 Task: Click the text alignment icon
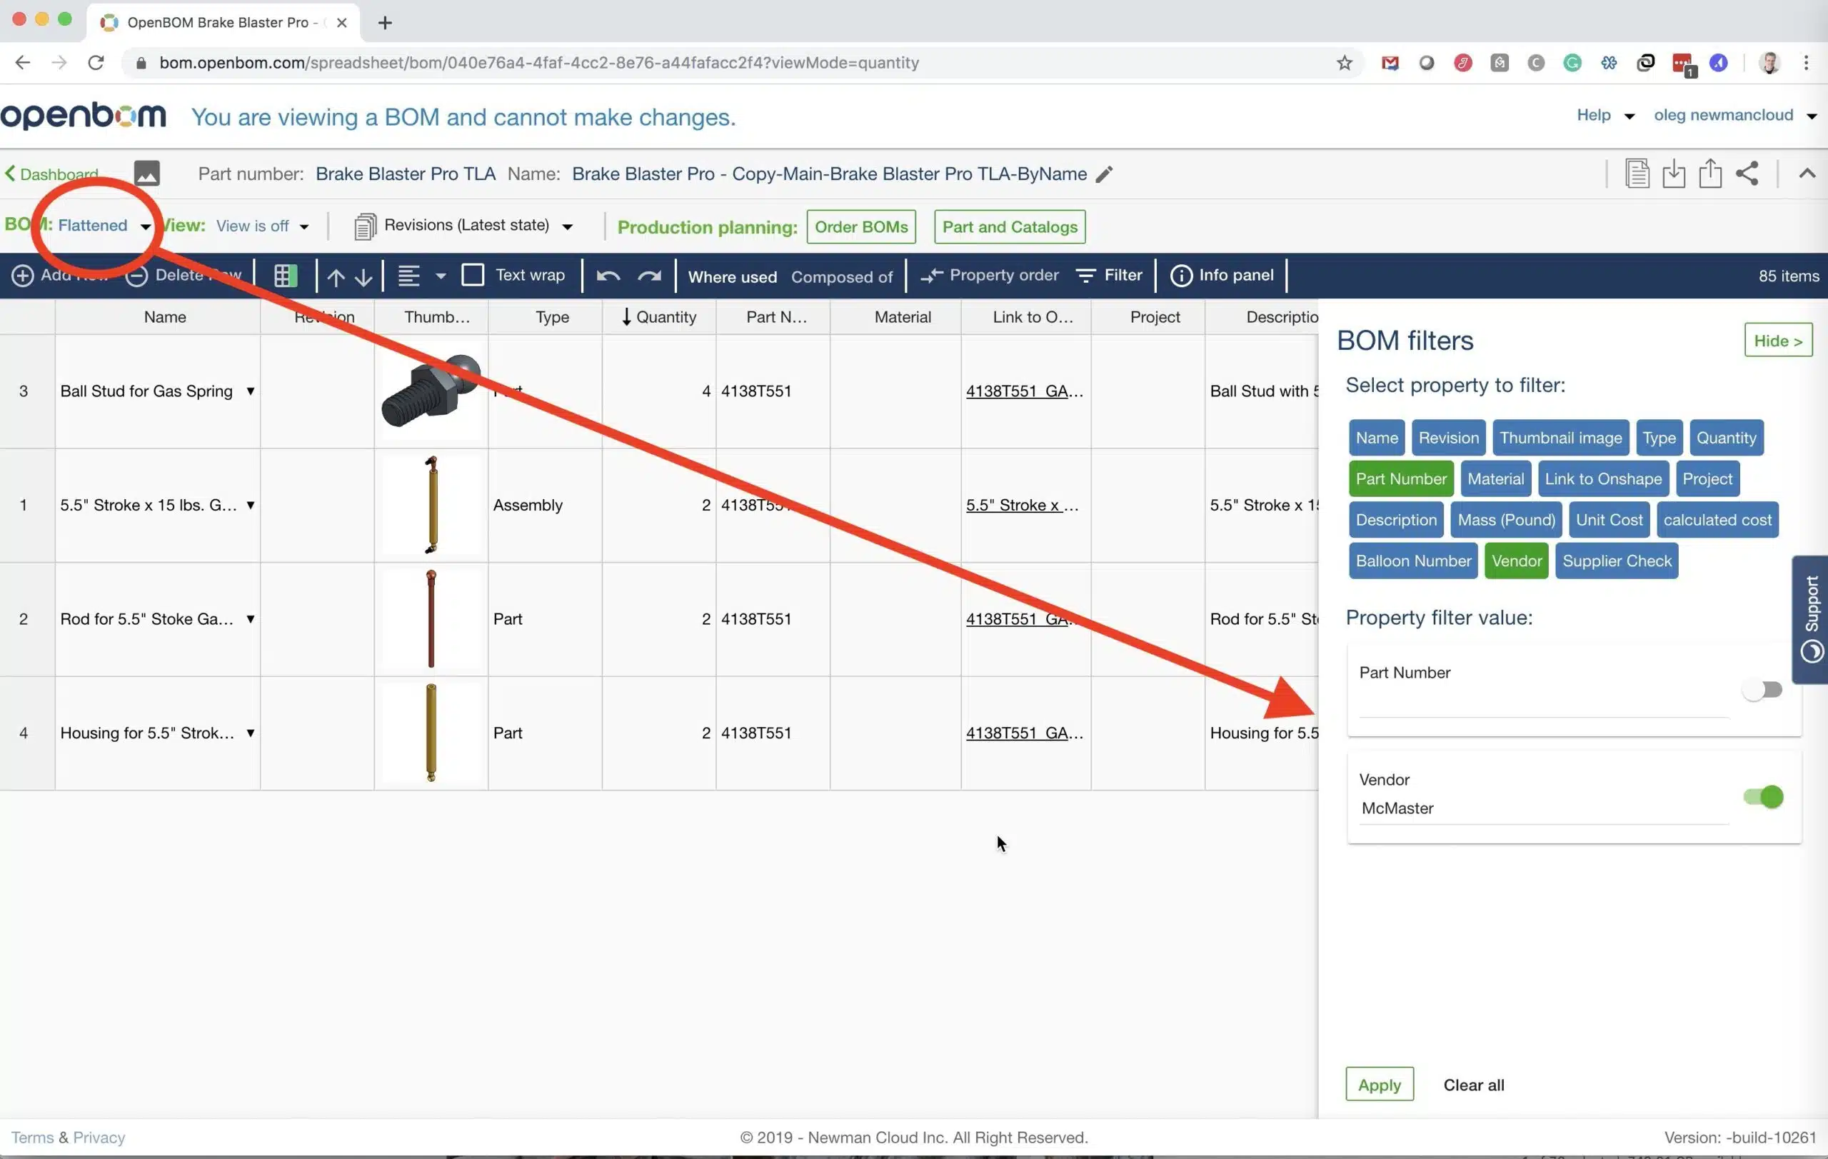coord(409,276)
